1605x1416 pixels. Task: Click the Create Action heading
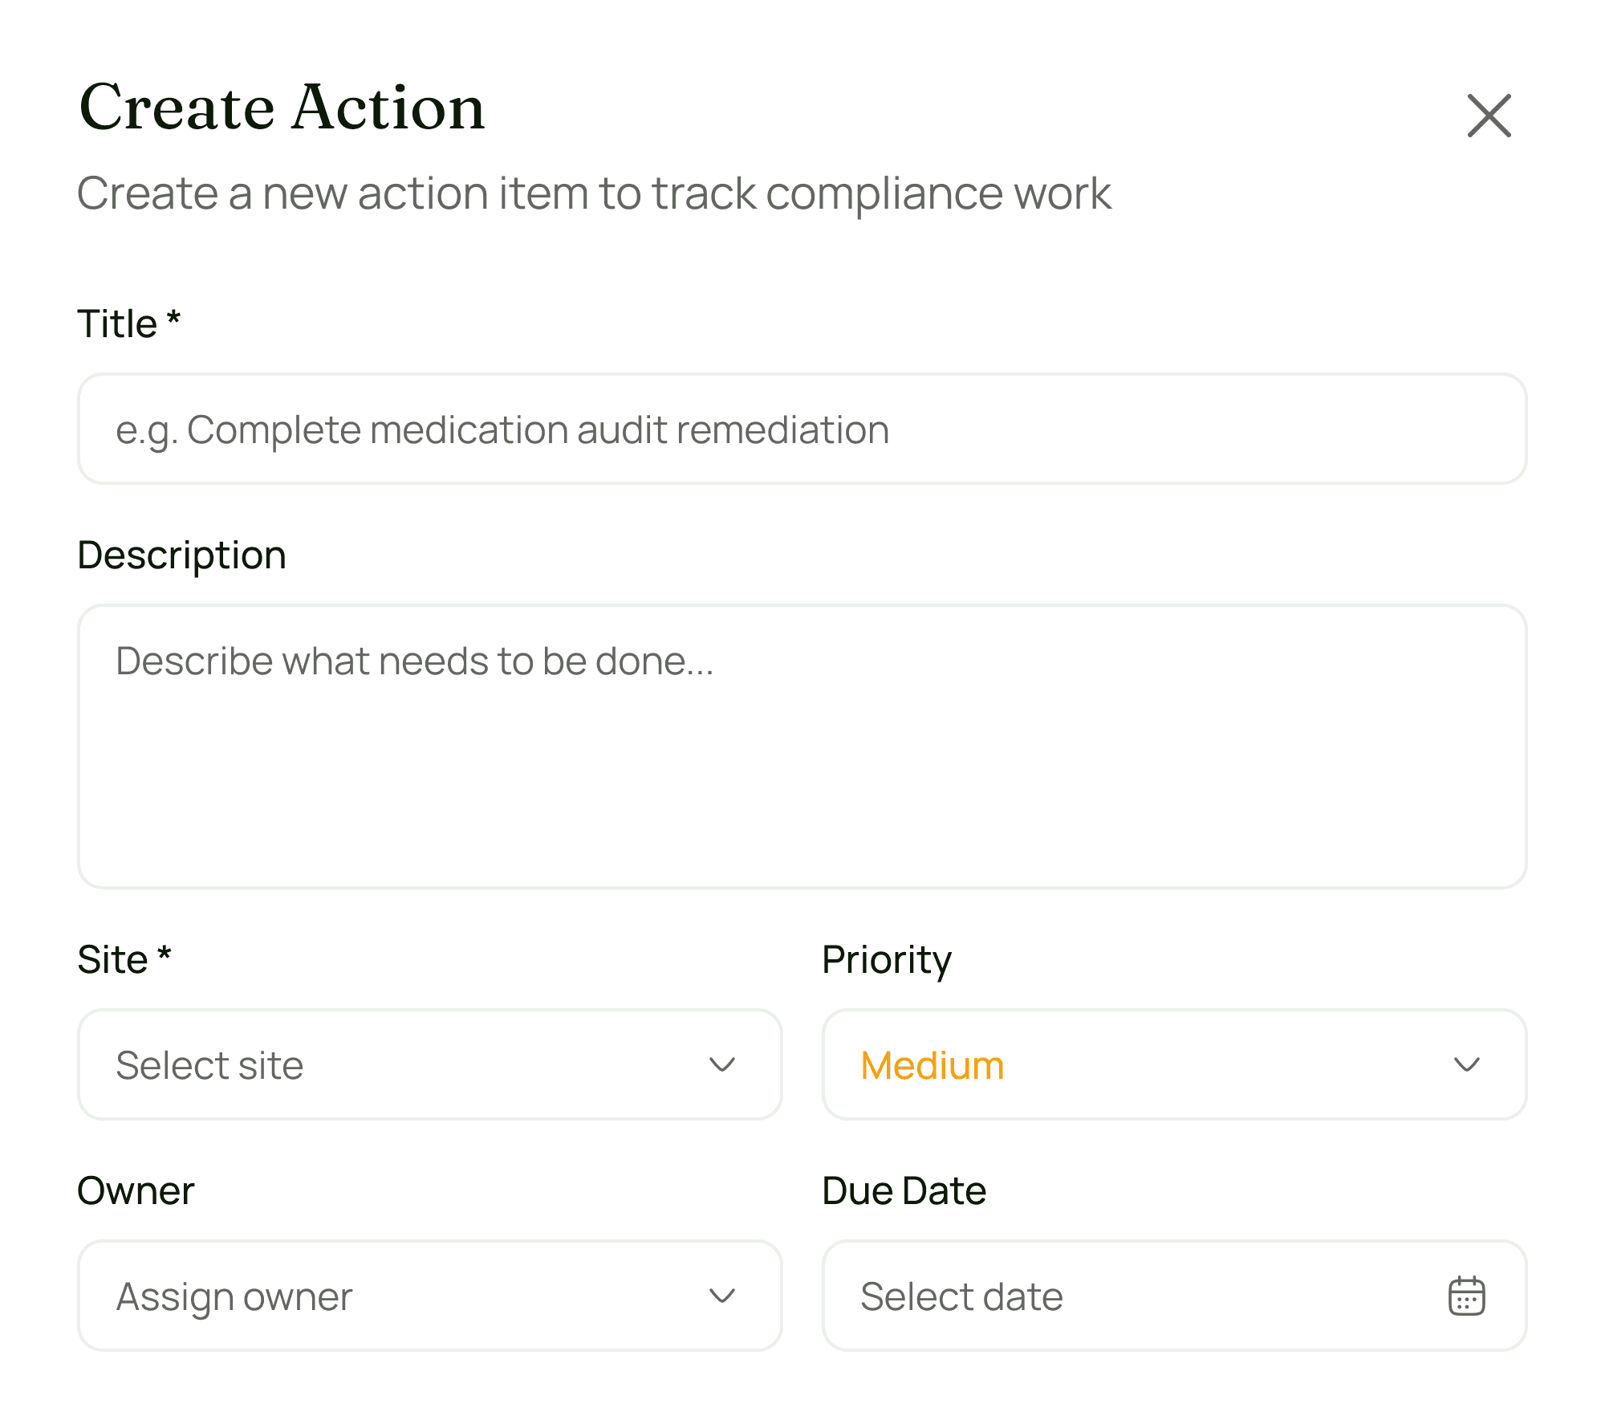pyautogui.click(x=281, y=109)
